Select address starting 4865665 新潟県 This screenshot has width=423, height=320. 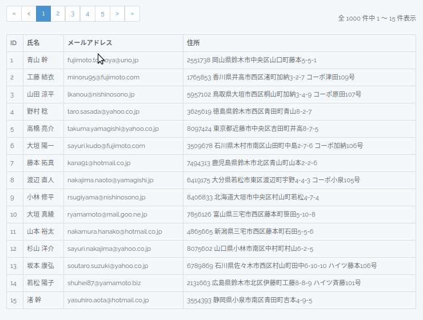coord(250,231)
